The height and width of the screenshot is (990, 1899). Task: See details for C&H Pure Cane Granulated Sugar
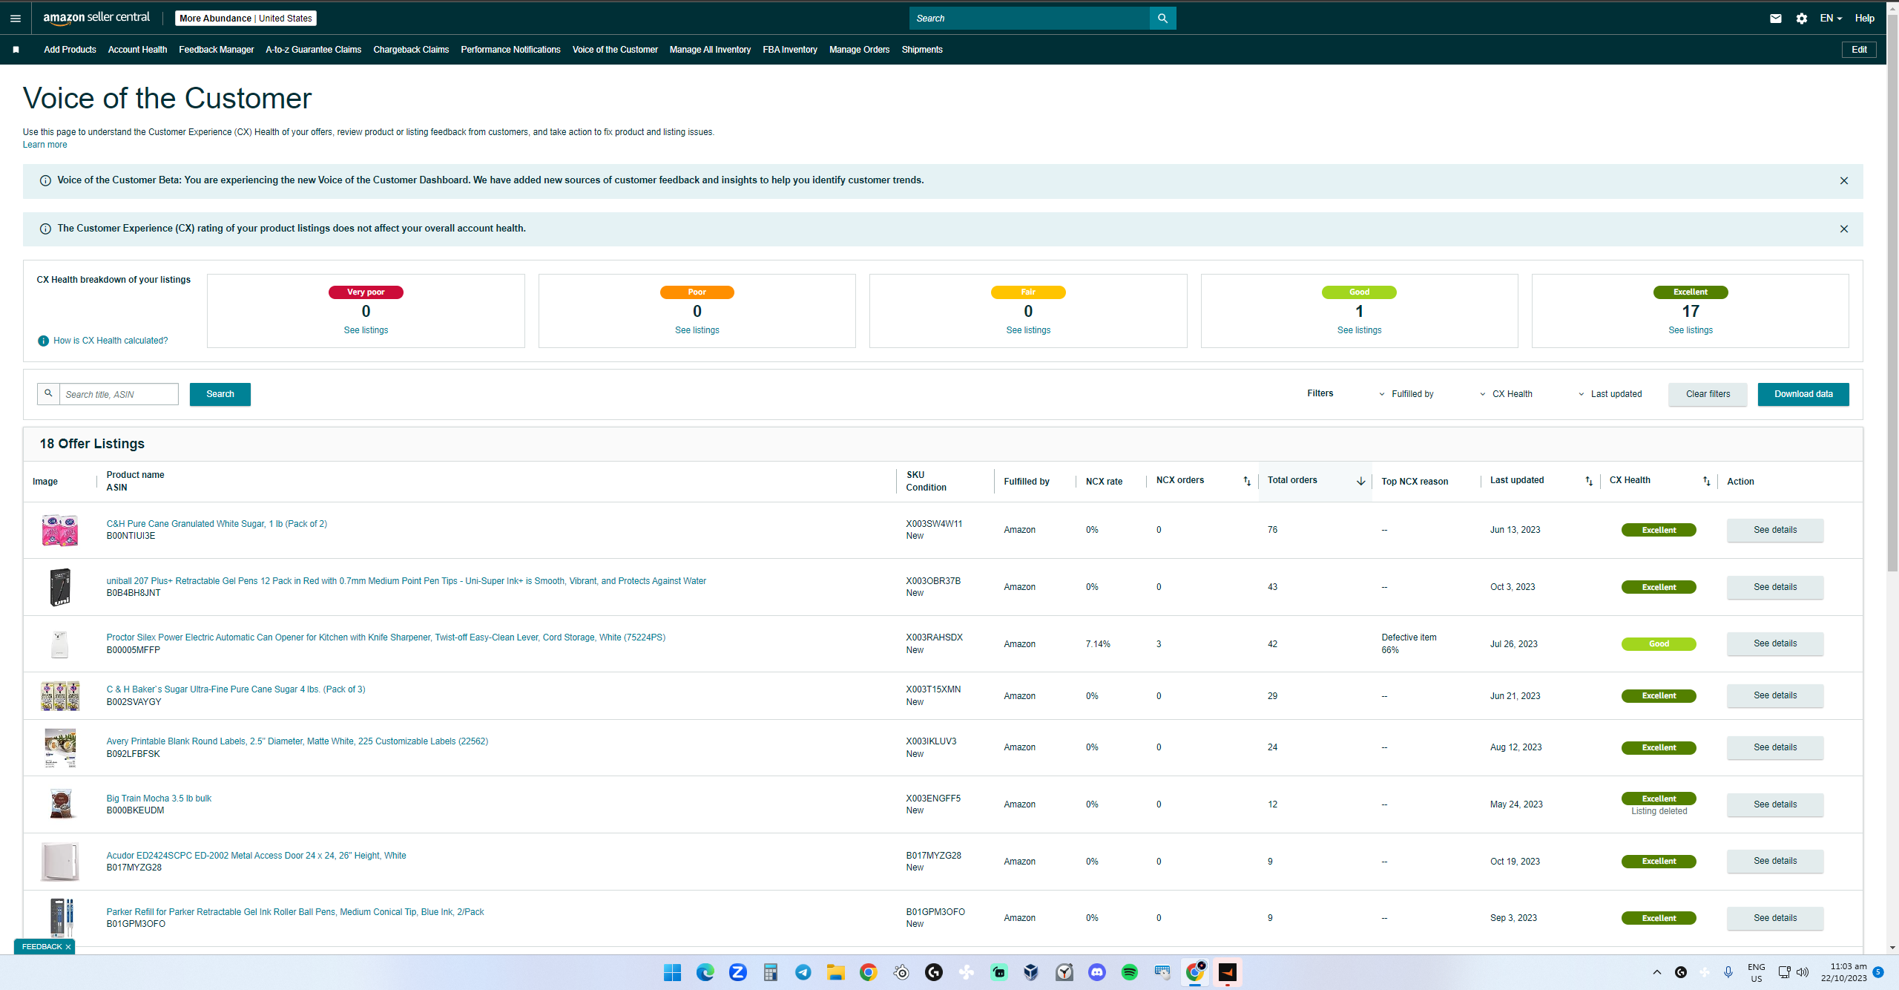[1775, 530]
